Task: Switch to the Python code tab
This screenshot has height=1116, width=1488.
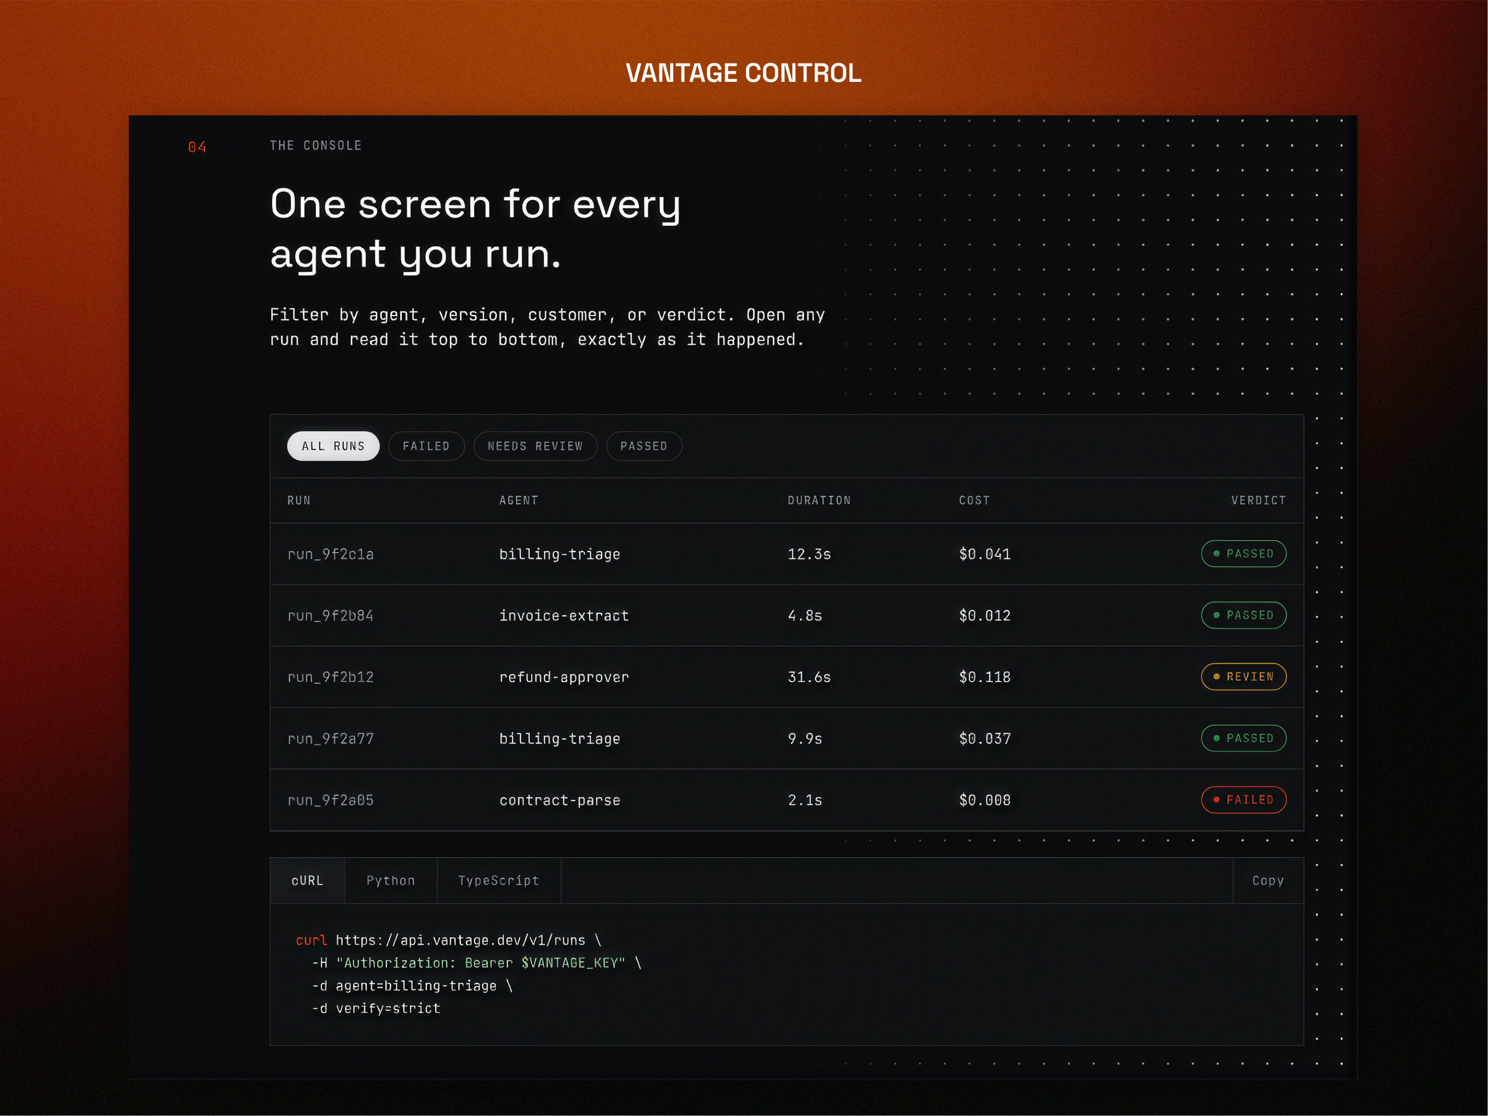Action: pos(391,881)
